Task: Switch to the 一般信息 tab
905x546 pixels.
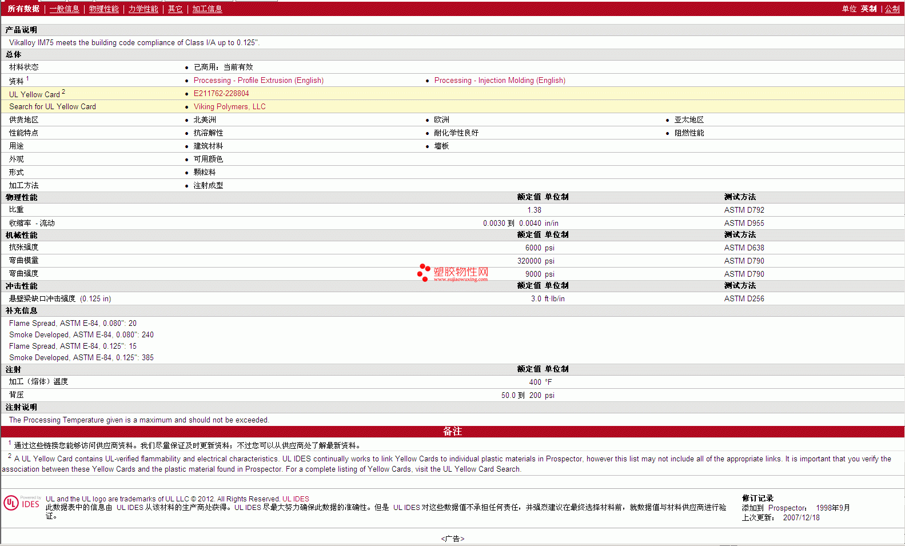Action: (x=65, y=9)
